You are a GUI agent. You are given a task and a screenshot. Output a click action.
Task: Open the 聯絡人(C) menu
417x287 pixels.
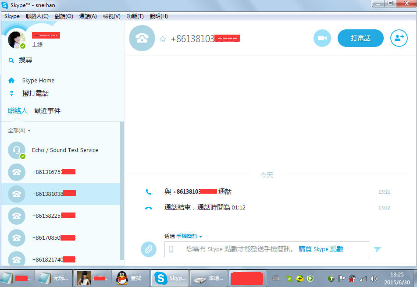[x=37, y=16]
